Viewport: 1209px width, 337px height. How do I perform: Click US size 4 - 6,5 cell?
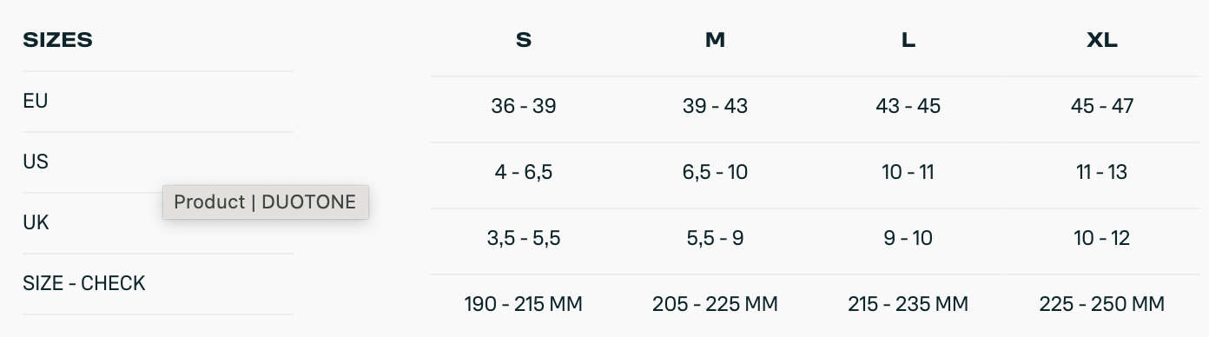coord(524,172)
